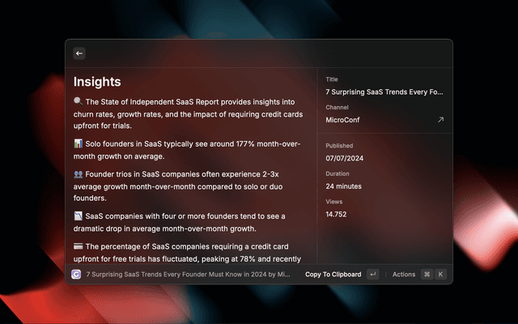Click the extension icon in the bottom bar
Viewport: 518px width, 324px height.
[x=76, y=275]
